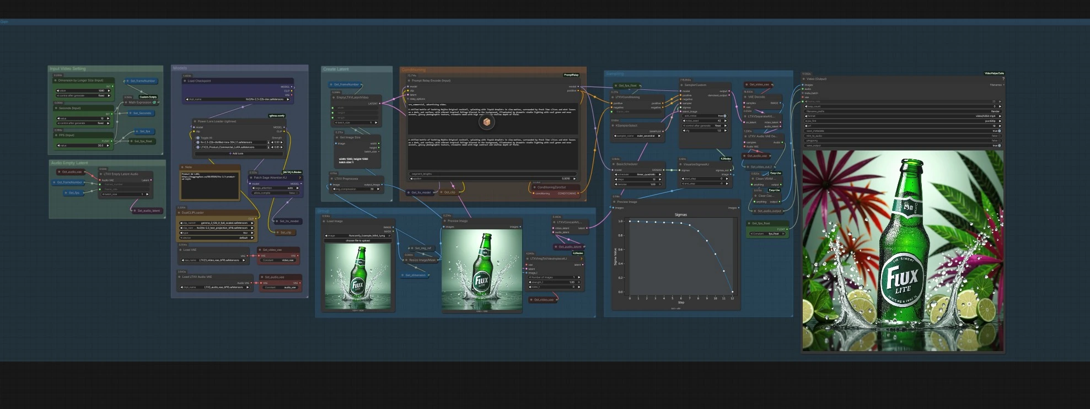
Task: Open the image file dropdown in Load Image
Action: pyautogui.click(x=358, y=235)
